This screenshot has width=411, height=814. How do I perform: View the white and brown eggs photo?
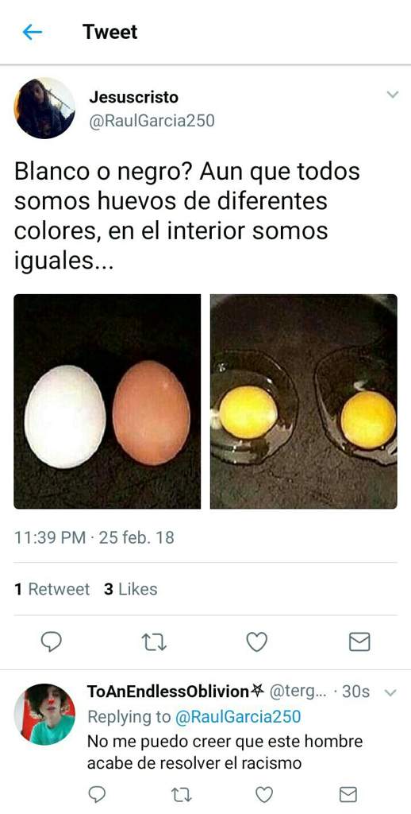107,401
